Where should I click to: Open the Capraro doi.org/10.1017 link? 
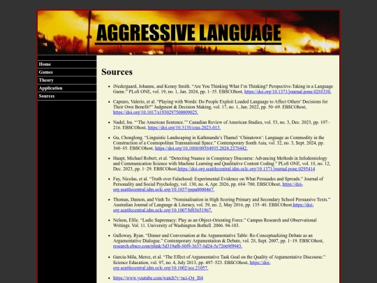pos(156,113)
